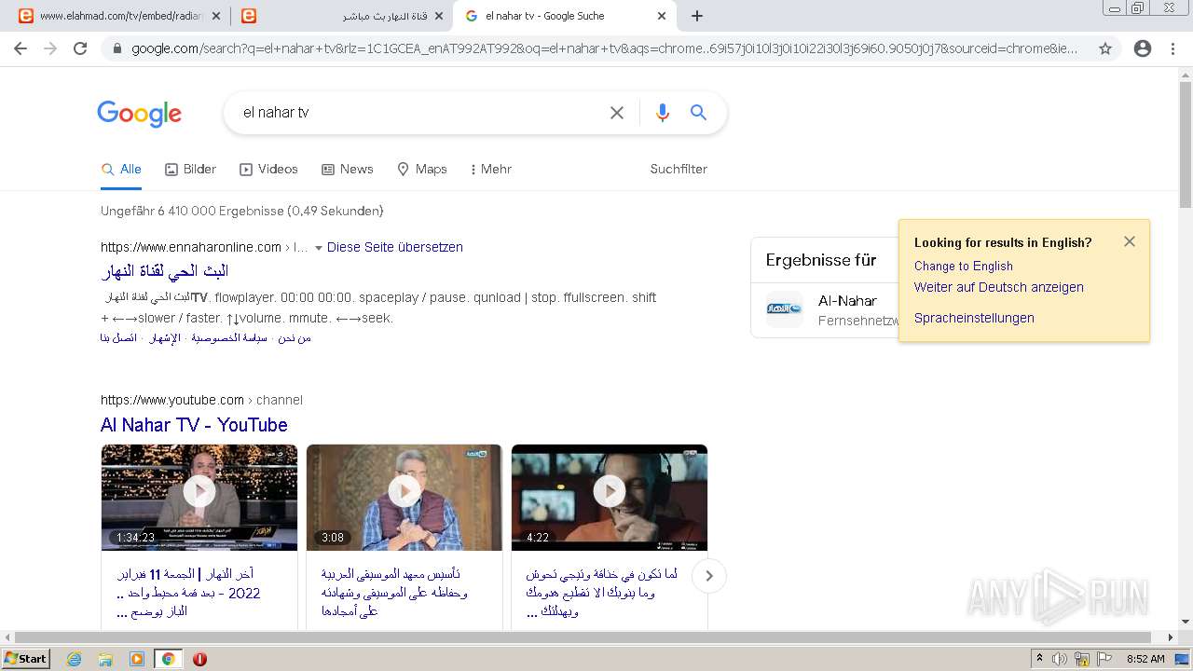The height and width of the screenshot is (671, 1193).
Task: Close the elahmad.com radiant tab
Action: click(x=216, y=16)
